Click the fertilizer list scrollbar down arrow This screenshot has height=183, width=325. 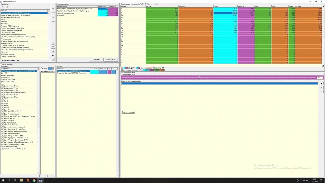(x=49, y=58)
